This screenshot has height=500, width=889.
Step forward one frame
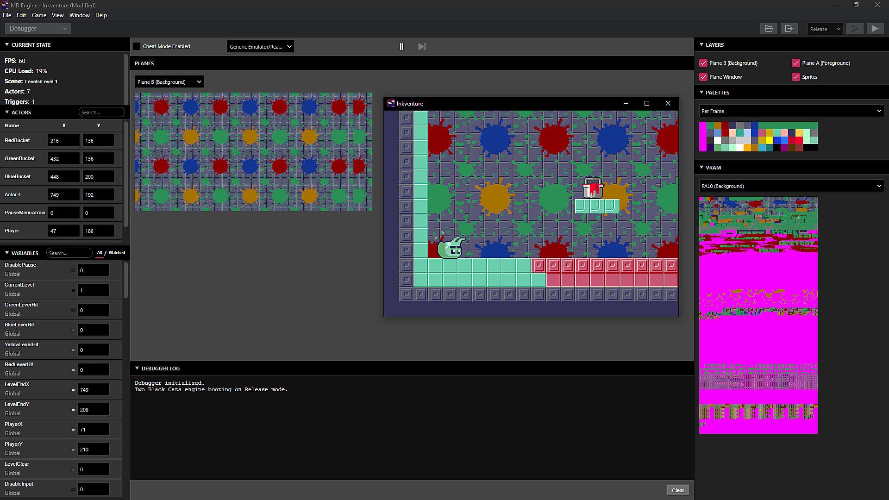tap(422, 46)
